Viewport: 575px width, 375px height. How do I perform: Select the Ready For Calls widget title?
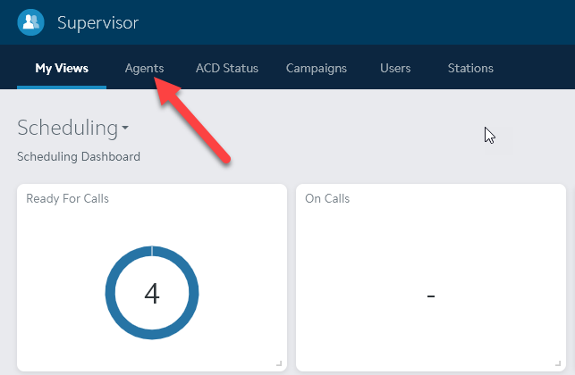coord(68,198)
